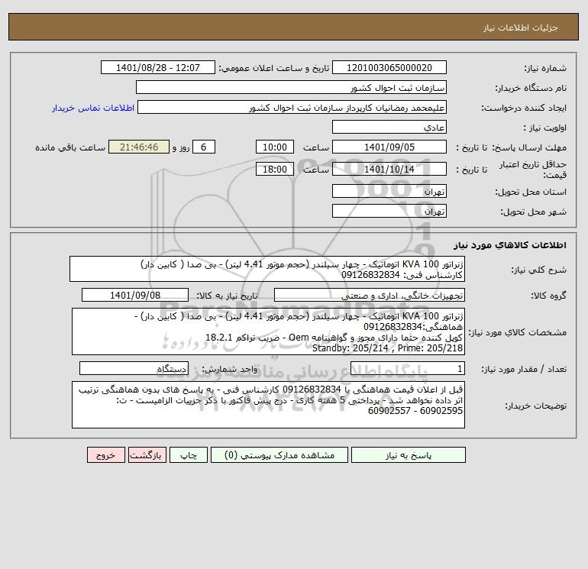588x569 pixels.
Task: Click the توضیحات خریدار label
Action: tap(535, 406)
